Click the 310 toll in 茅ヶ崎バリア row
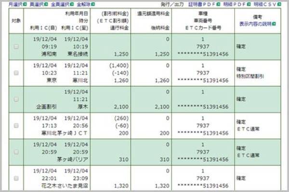 click(x=124, y=159)
